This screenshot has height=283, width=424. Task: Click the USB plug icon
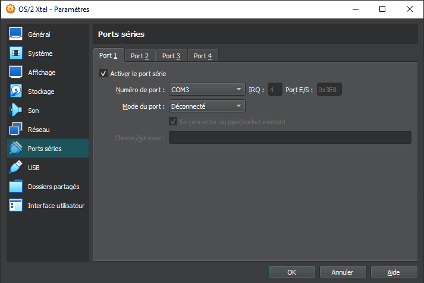tap(16, 168)
